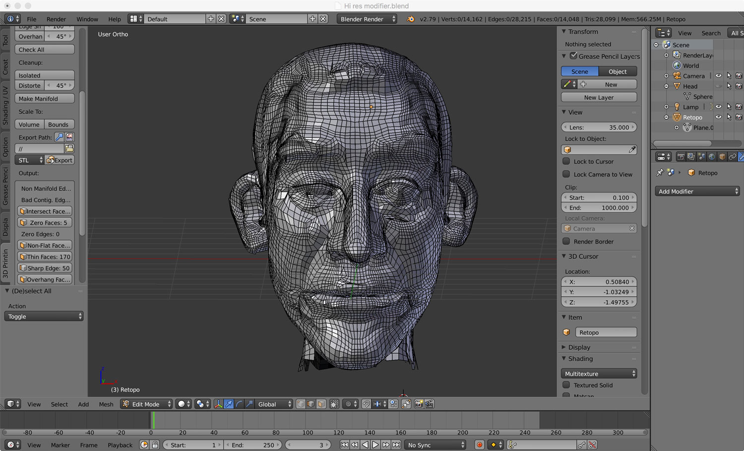Click the eyedropper in Lock to Object field

click(632, 150)
